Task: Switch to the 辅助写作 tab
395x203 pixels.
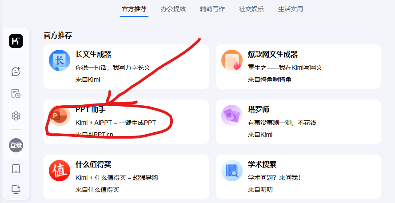Action: click(x=212, y=9)
